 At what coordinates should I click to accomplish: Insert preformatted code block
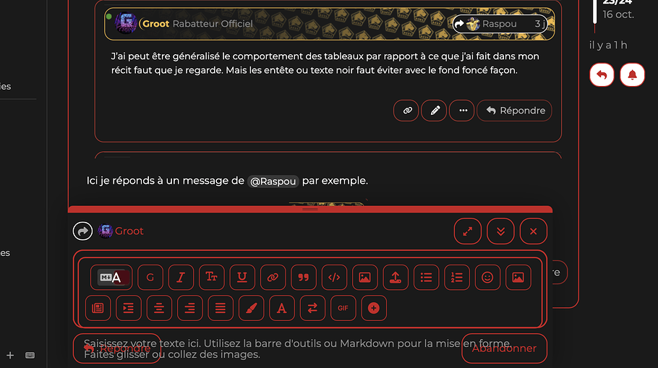coord(334,278)
